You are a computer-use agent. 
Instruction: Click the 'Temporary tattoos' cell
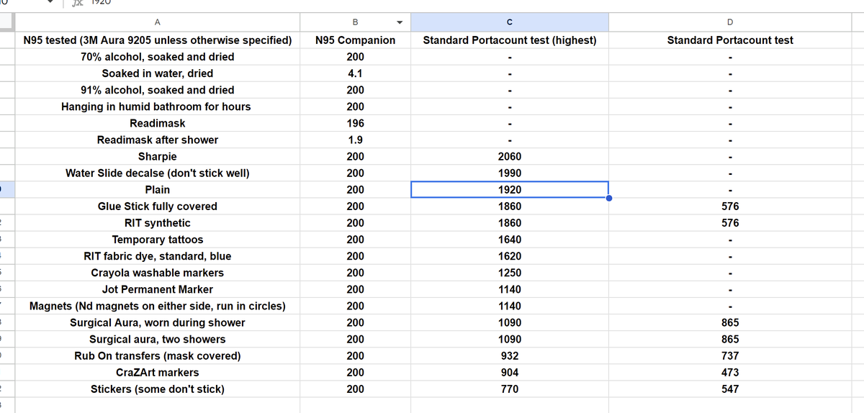(158, 240)
